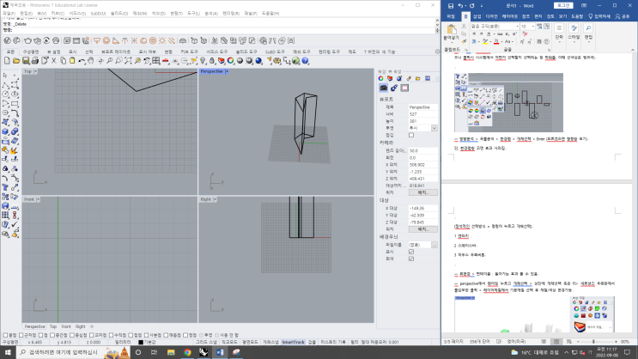The width and height of the screenshot is (638, 359).
Task: Toggle SmartTrack in the status bar
Action: click(293, 341)
